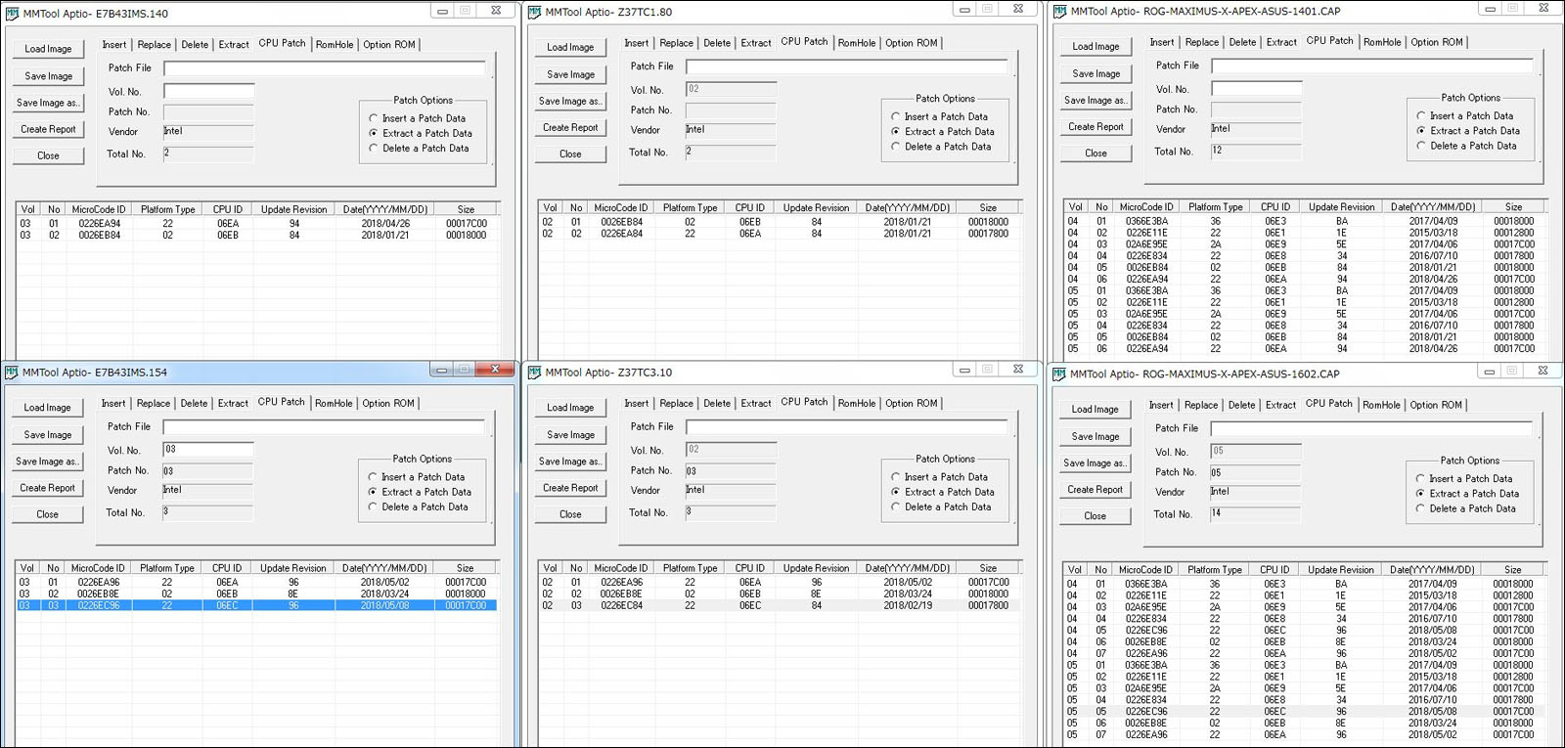This screenshot has width=1565, height=748.
Task: Click Update Revision column header in Z37TC1.80
Action: click(x=816, y=207)
